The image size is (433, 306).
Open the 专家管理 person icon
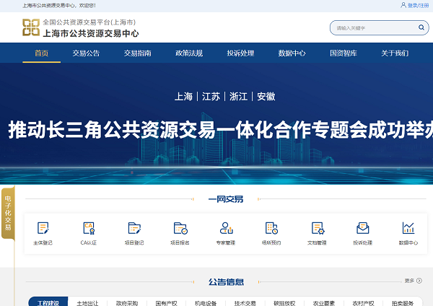(x=226, y=228)
